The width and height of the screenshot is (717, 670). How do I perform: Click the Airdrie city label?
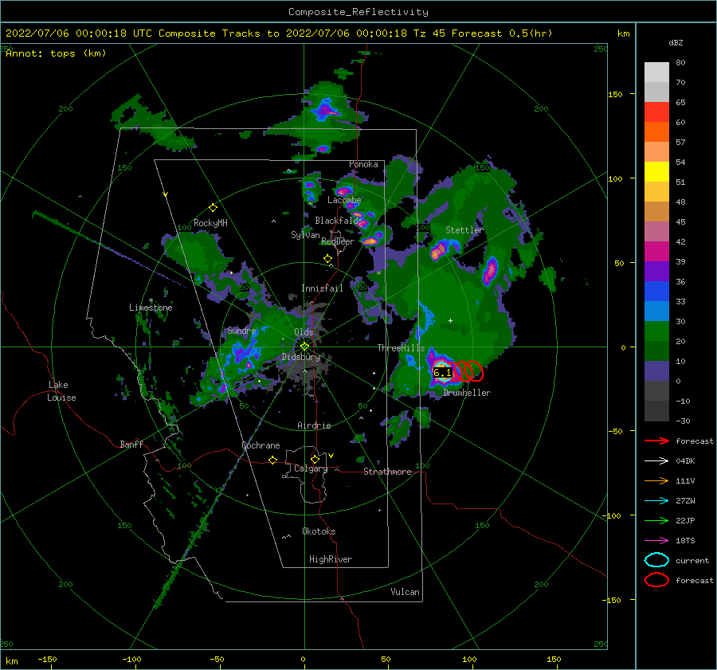314,425
